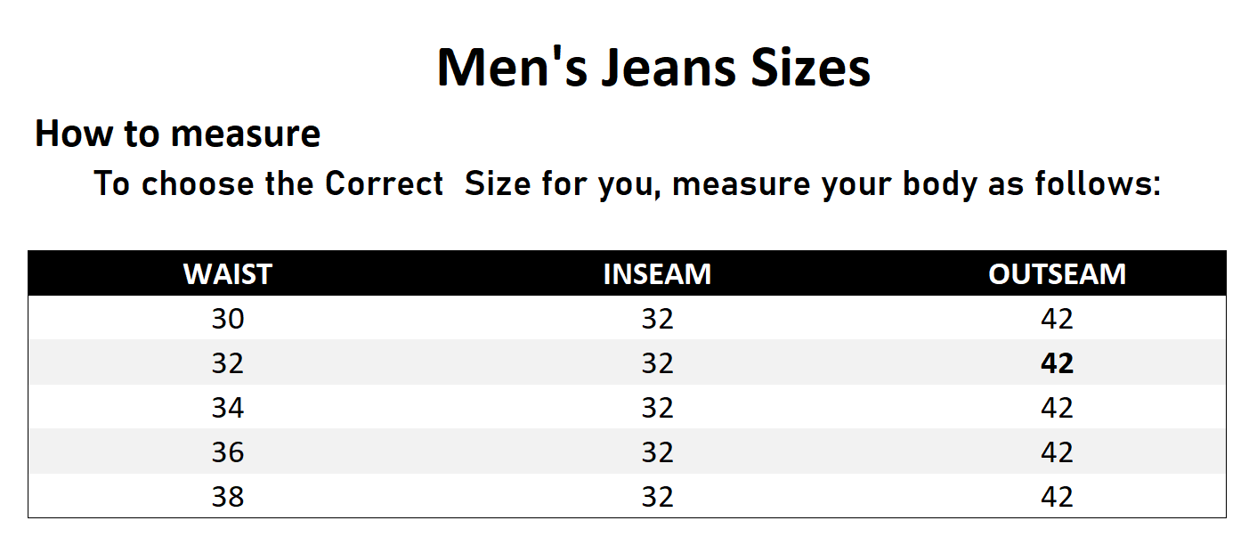Select the WAIST column header

(x=228, y=273)
